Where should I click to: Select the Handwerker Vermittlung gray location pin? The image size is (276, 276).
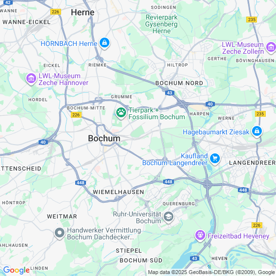pos(60,233)
